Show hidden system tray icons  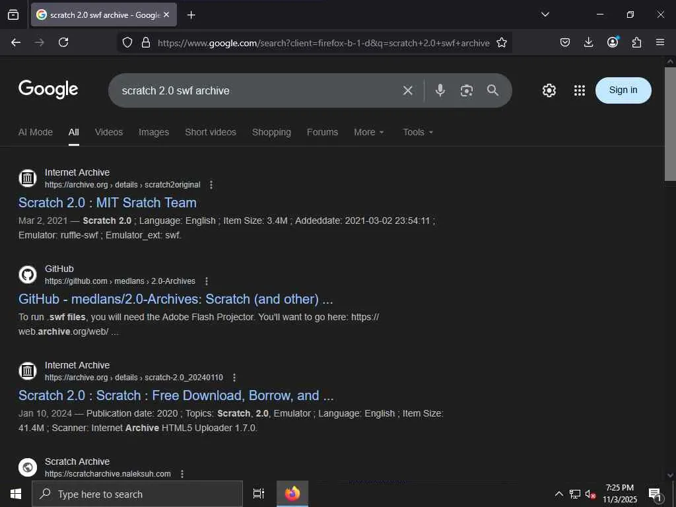pyautogui.click(x=558, y=494)
